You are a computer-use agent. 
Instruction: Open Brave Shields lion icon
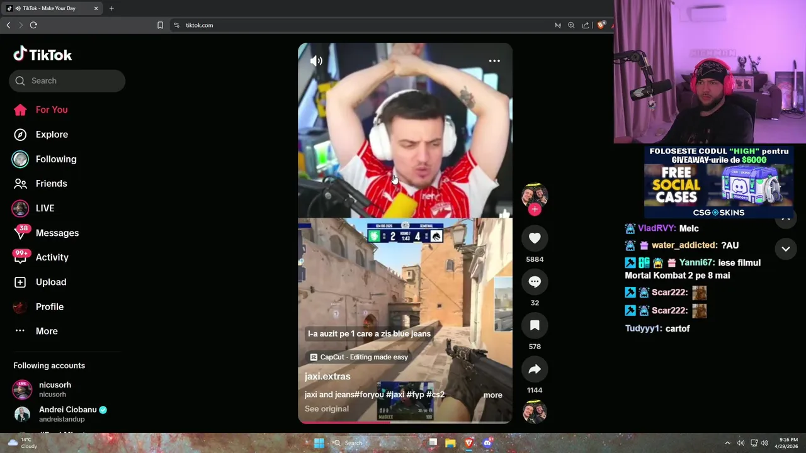[x=601, y=25]
